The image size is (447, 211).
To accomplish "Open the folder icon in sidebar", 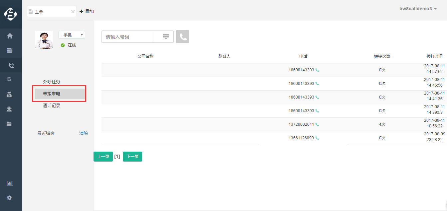I will [x=9, y=124].
